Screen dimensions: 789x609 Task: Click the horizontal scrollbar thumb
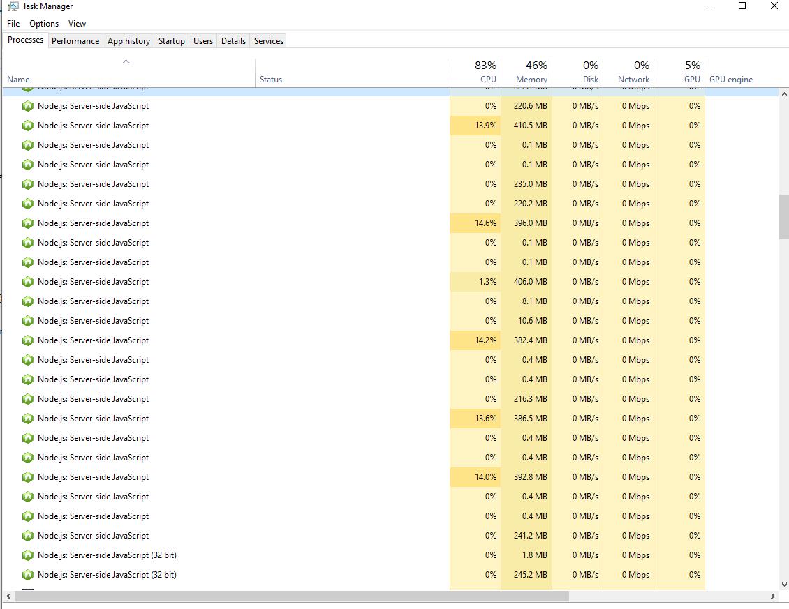pos(292,596)
